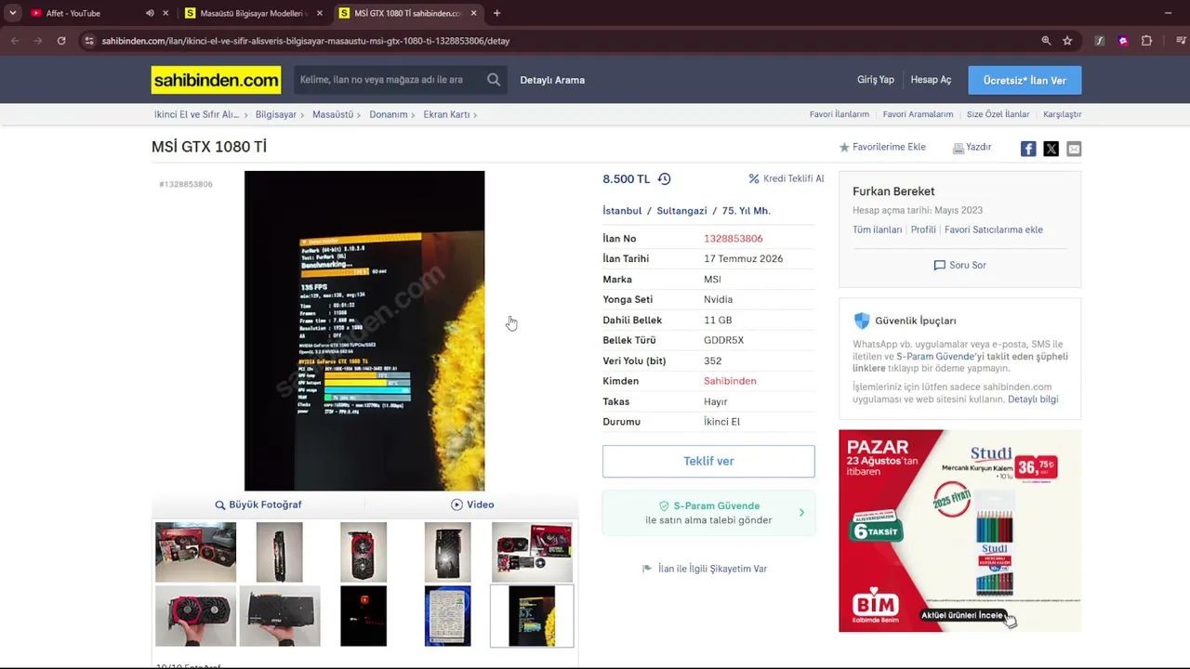Open Favori İlanlarım link
Screen dimensions: 1190x669
[840, 114]
